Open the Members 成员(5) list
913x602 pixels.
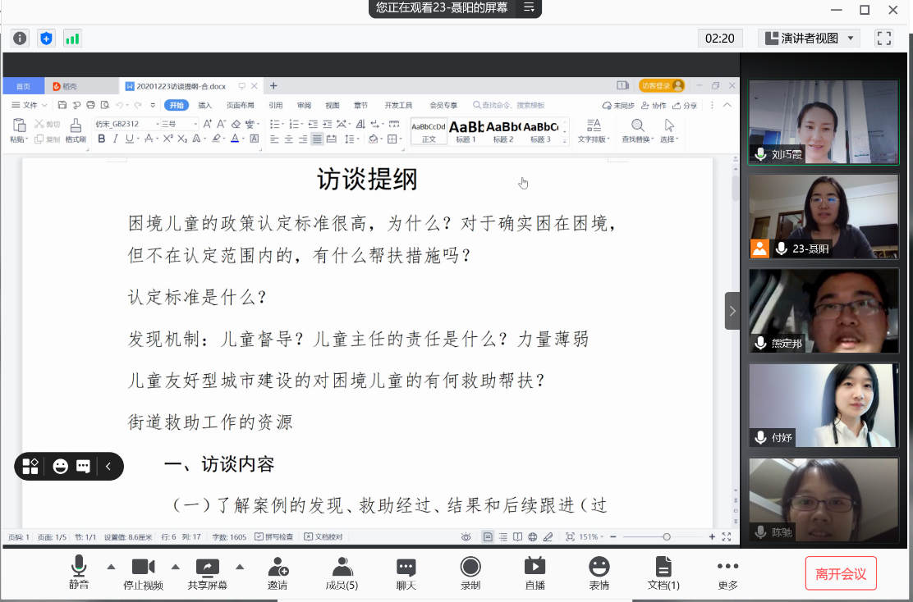[342, 573]
